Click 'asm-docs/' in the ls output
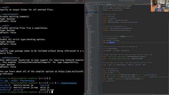This screenshot has height=95, width=169. pyautogui.click(x=5, y=85)
